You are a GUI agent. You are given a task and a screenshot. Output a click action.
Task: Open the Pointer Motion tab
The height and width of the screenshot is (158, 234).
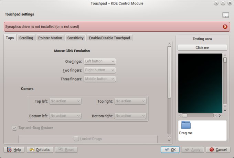tap(50, 38)
